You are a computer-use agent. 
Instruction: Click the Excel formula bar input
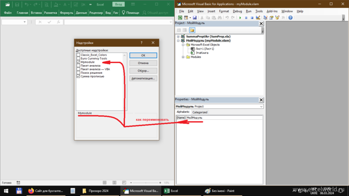coord(117,22)
